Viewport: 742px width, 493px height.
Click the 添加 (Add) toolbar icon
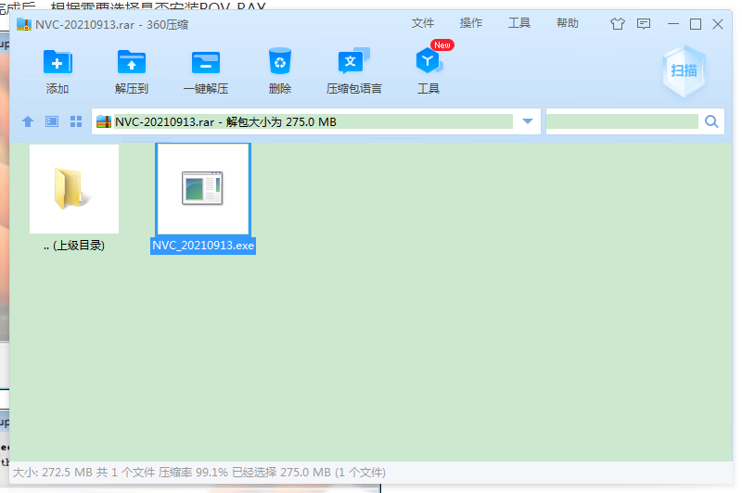point(58,62)
